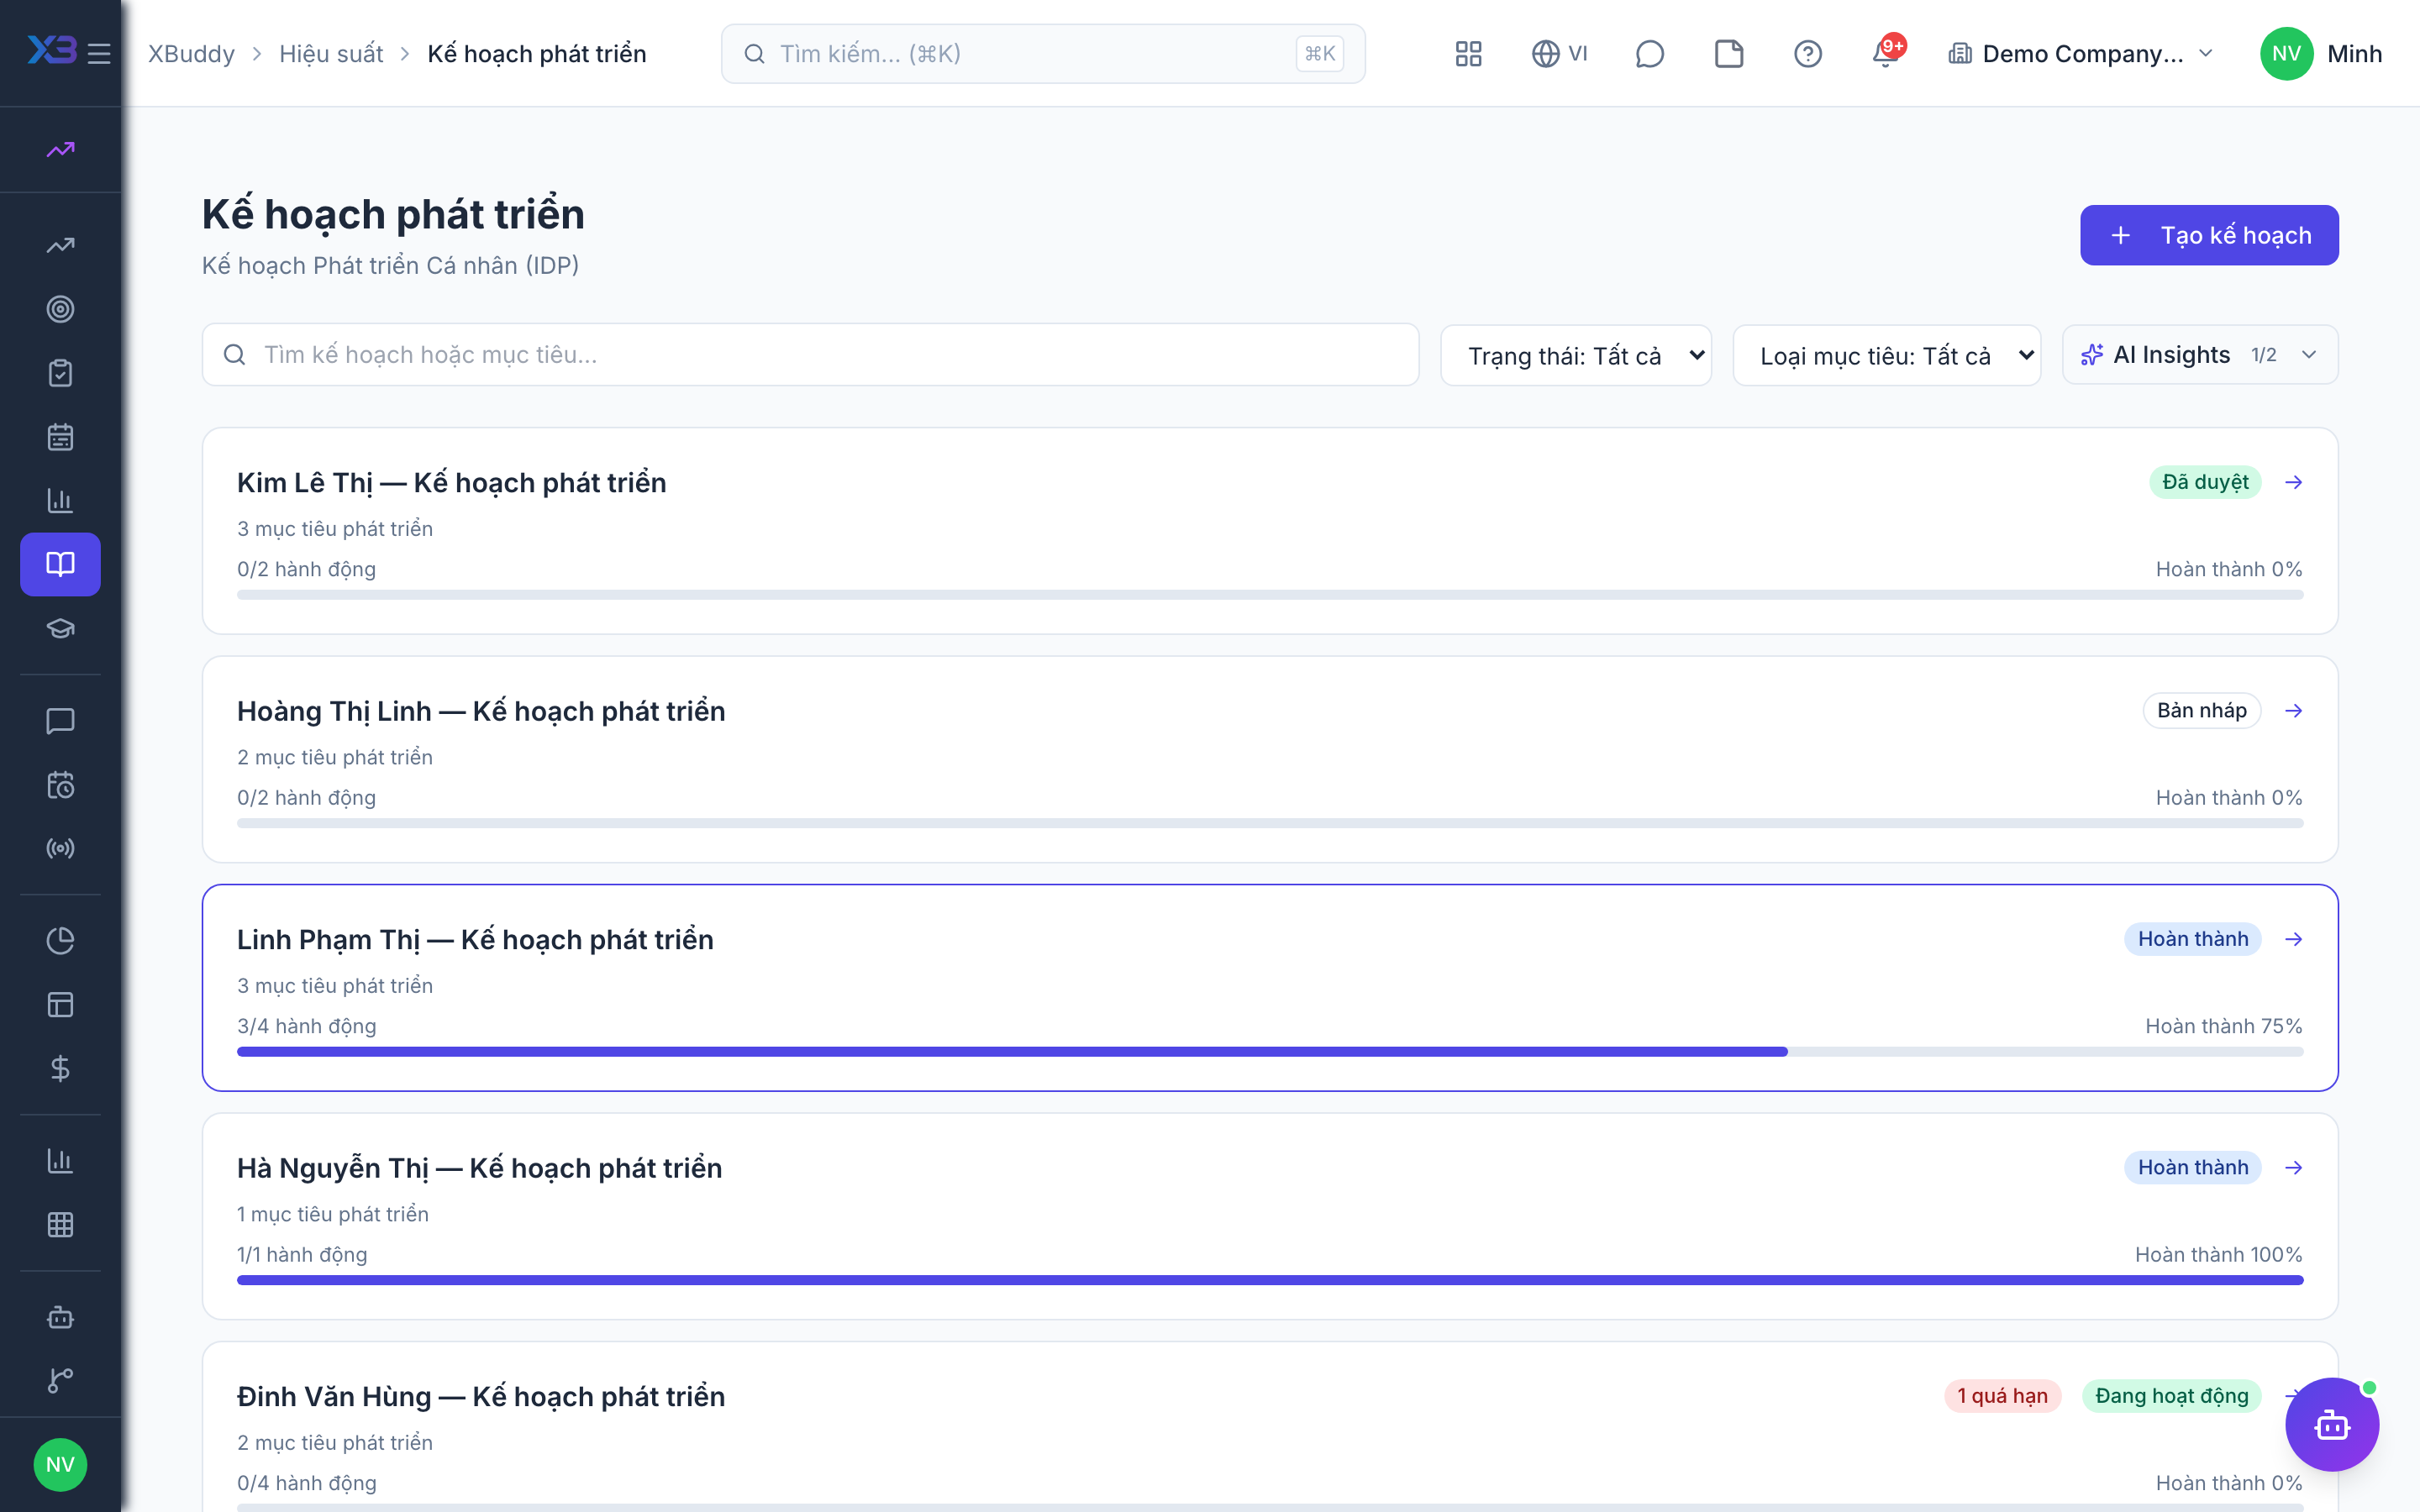This screenshot has height=1512, width=2420.
Task: Expand the AI Insights panel
Action: [2200, 355]
